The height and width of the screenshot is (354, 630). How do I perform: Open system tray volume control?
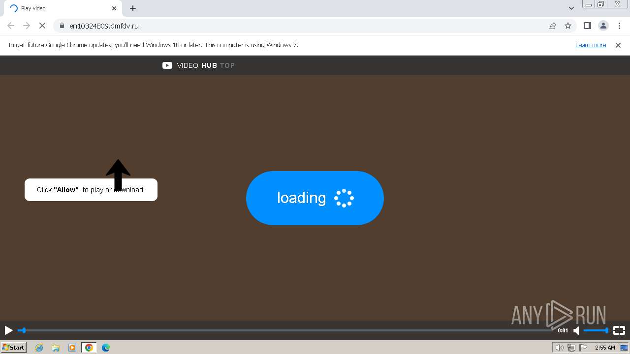tap(560, 348)
